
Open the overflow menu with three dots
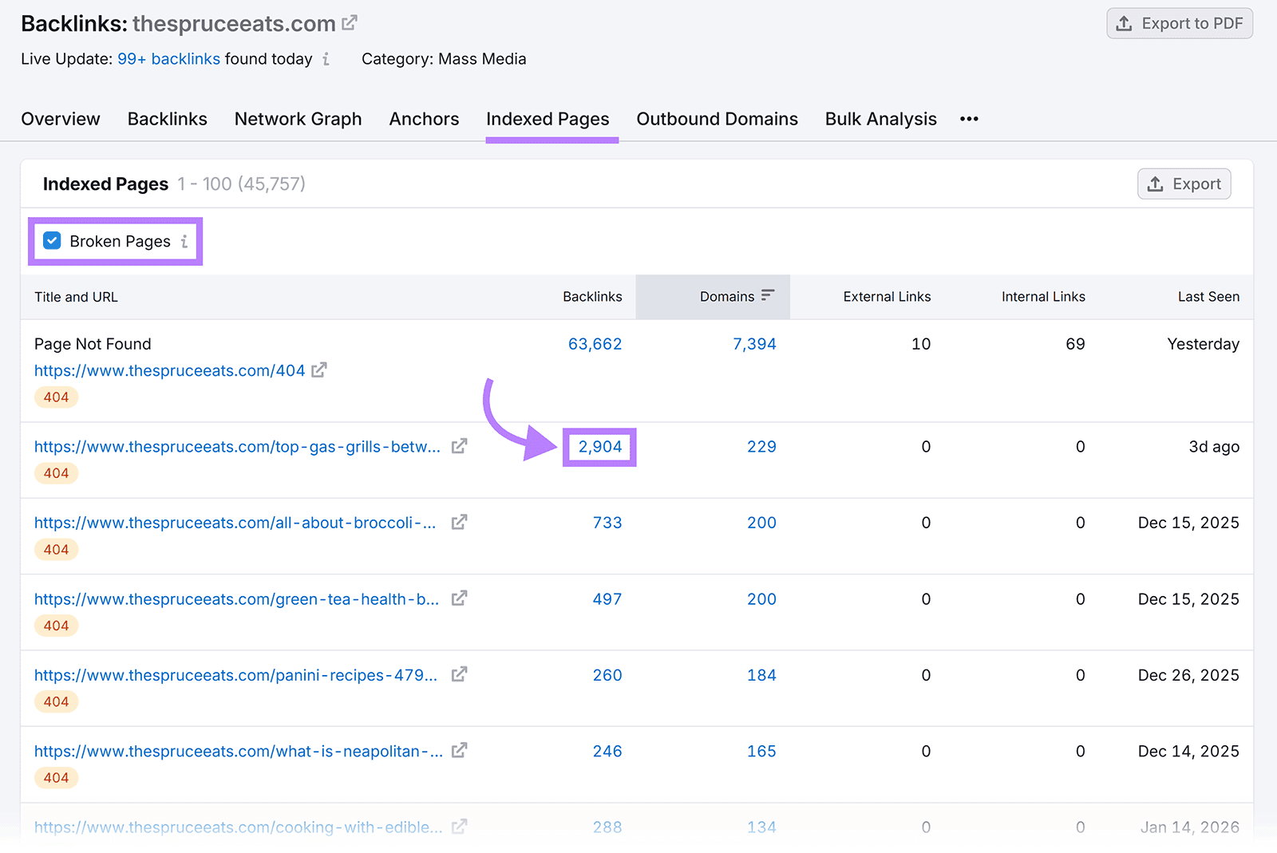pos(968,119)
